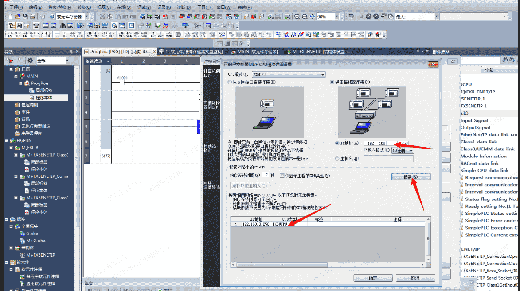Click the 搜索(S) button
Viewport: 520px width, 291px height.
pos(410,177)
